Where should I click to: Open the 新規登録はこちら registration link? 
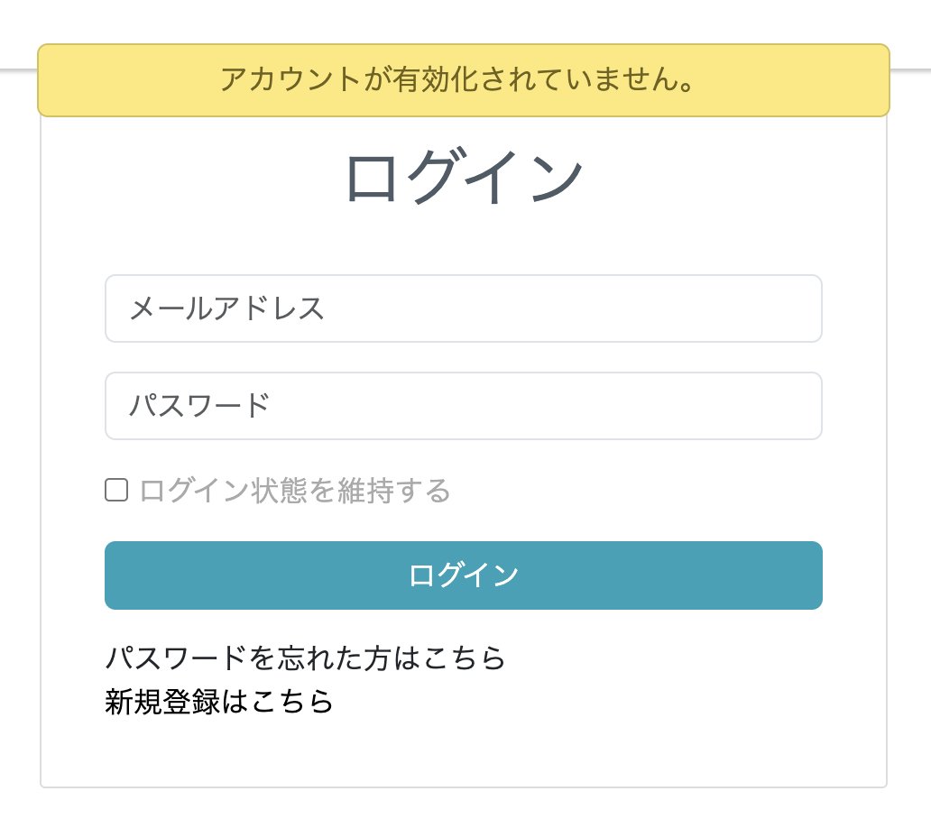(x=218, y=701)
